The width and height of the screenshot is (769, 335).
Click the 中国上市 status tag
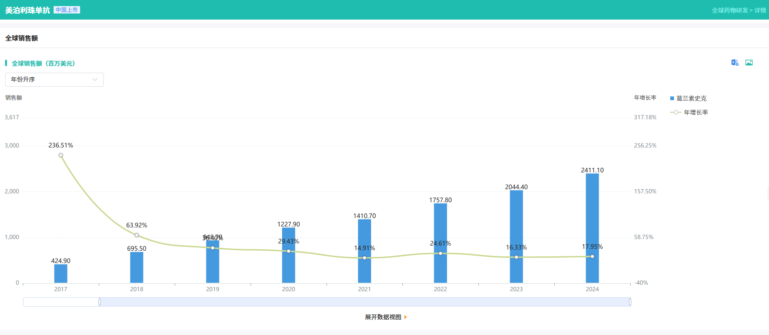67,10
